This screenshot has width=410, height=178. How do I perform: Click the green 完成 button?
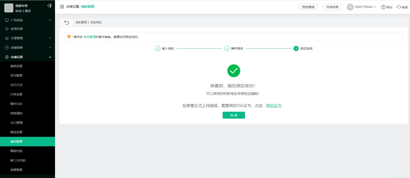[x=234, y=115]
